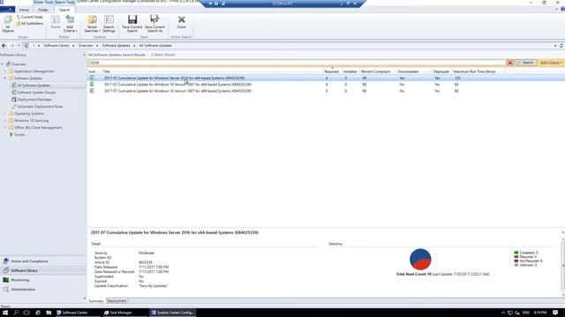This screenshot has height=317, width=565.
Task: Switch to the Deployment details tab
Action: [x=117, y=301]
